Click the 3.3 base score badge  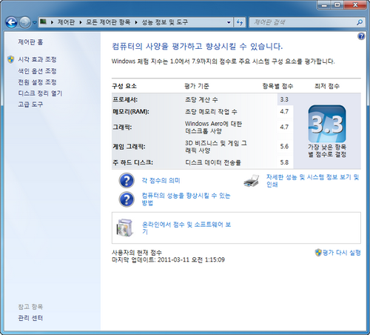coord(327,124)
